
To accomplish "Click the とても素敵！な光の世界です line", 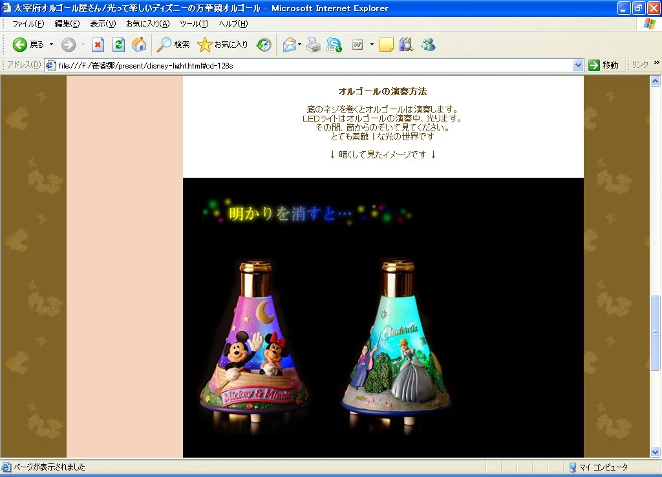I will pyautogui.click(x=383, y=136).
